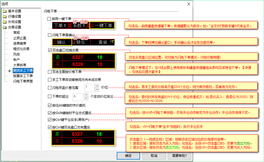Click the 闪电下单 section heading

click(50, 11)
